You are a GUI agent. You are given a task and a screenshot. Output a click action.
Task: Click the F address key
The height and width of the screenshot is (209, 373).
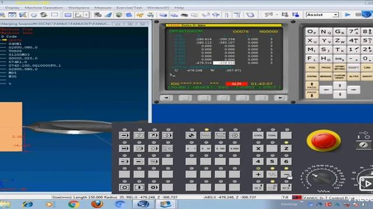[x=312, y=59]
